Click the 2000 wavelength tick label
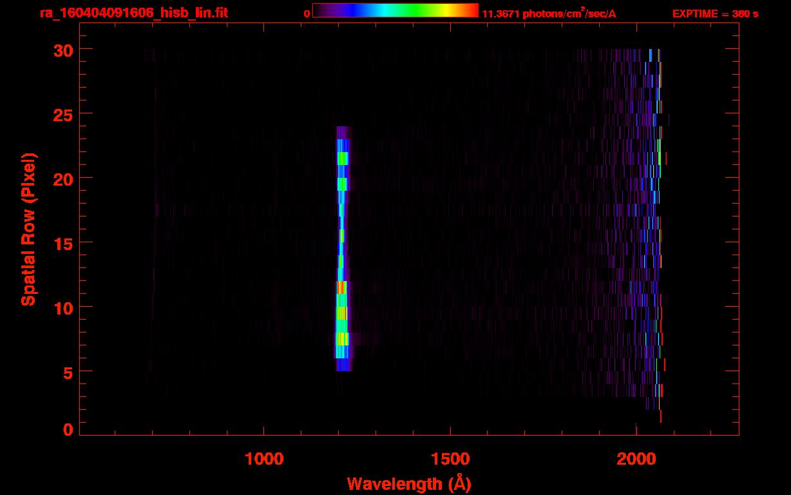 [x=636, y=459]
